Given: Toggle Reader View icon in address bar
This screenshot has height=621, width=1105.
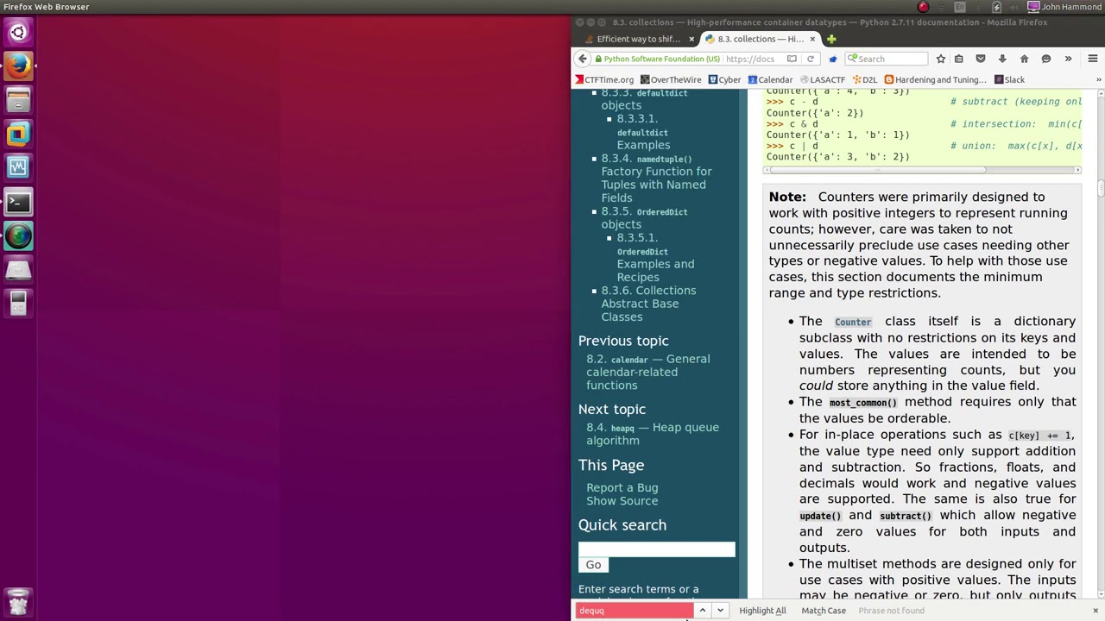Looking at the screenshot, I should pos(792,59).
